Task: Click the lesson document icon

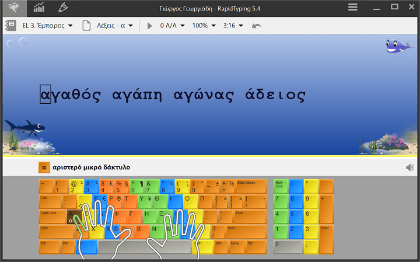Action: (x=86, y=26)
